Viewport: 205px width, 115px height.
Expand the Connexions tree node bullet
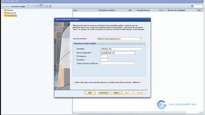(3, 16)
